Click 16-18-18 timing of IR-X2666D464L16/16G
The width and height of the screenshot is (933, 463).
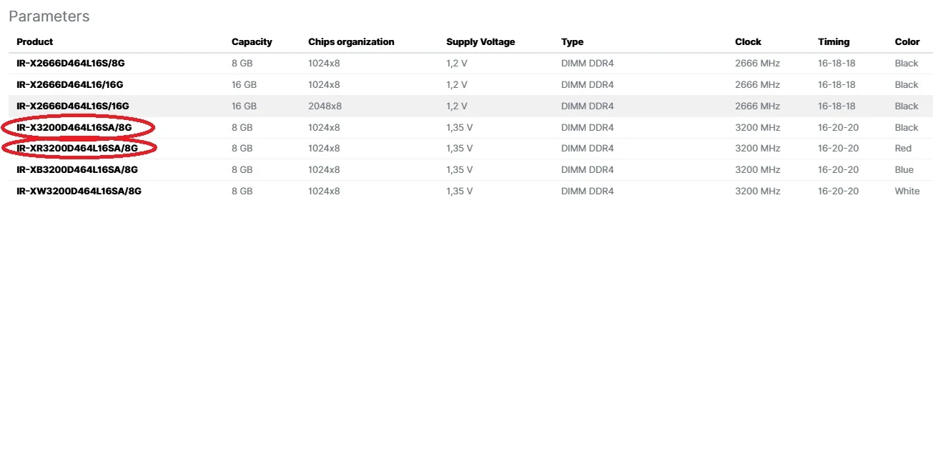coord(836,84)
